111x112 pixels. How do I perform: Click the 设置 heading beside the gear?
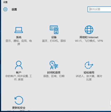pyautogui.click(x=14, y=10)
